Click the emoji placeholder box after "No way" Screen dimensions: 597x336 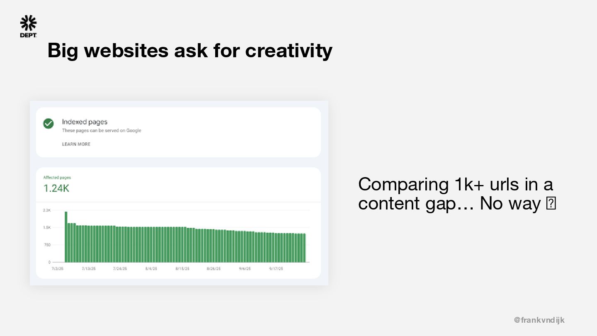point(551,204)
